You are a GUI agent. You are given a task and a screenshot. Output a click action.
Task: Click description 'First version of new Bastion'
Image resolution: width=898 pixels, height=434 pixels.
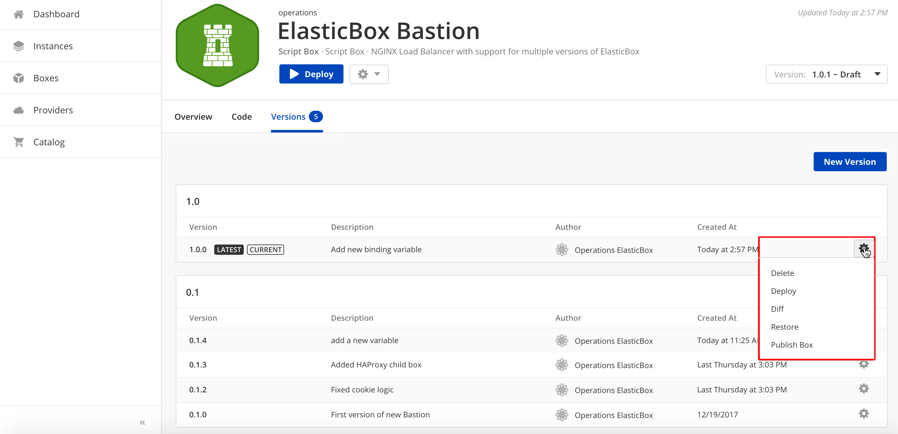(x=380, y=414)
